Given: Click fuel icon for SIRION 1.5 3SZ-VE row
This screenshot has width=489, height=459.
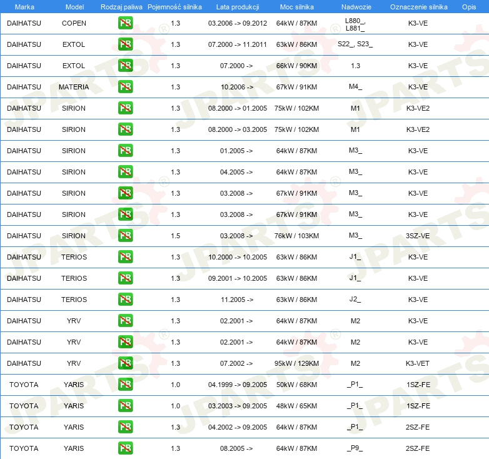Looking at the screenshot, I should [125, 235].
